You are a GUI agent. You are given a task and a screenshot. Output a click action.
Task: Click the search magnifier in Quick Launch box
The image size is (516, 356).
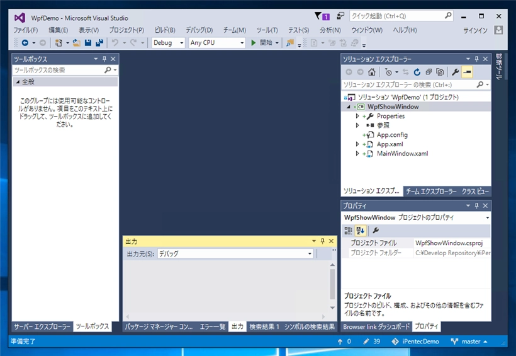pyautogui.click(x=448, y=16)
